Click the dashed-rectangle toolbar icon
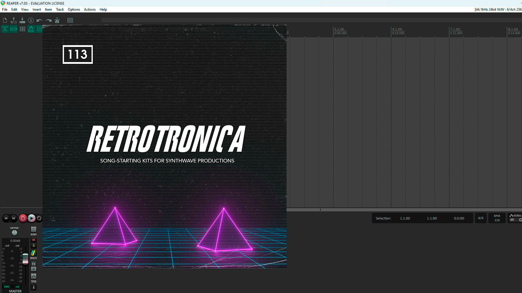The width and height of the screenshot is (522, 293). (70, 21)
